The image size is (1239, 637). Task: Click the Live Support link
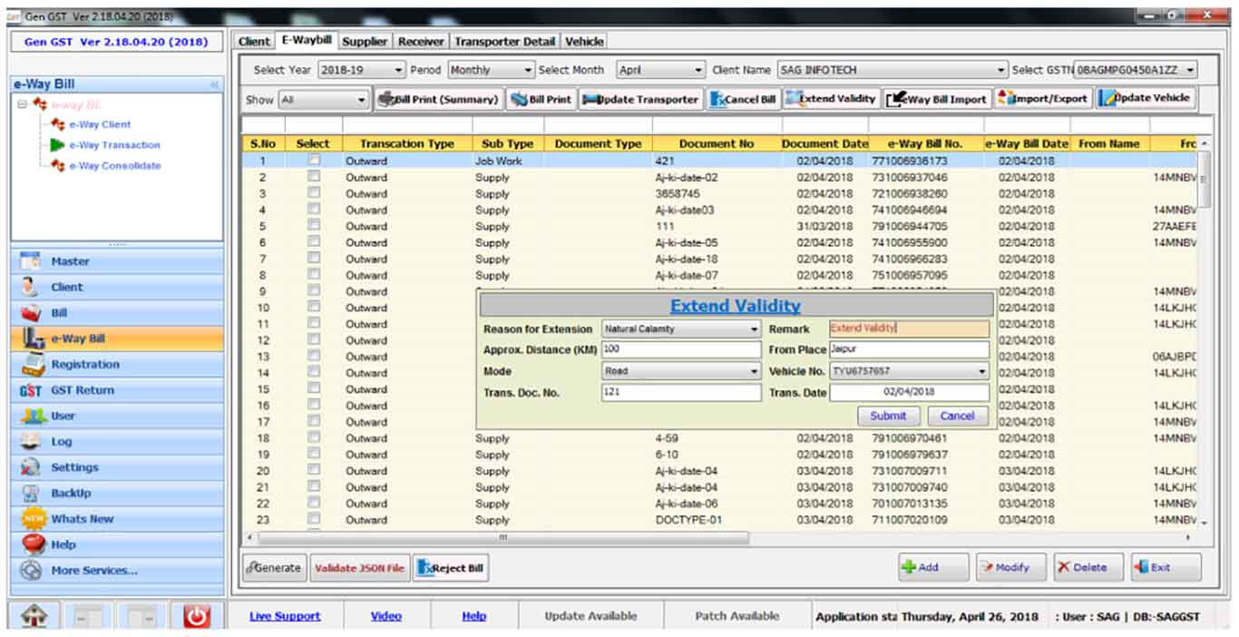point(285,616)
